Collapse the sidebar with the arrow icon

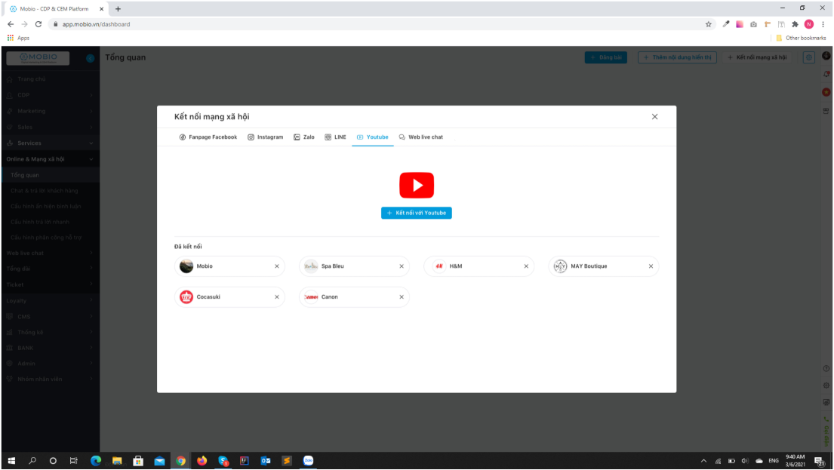click(90, 59)
